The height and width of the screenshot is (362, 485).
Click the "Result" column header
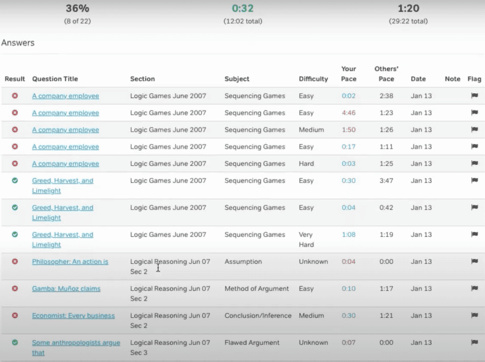tap(15, 79)
